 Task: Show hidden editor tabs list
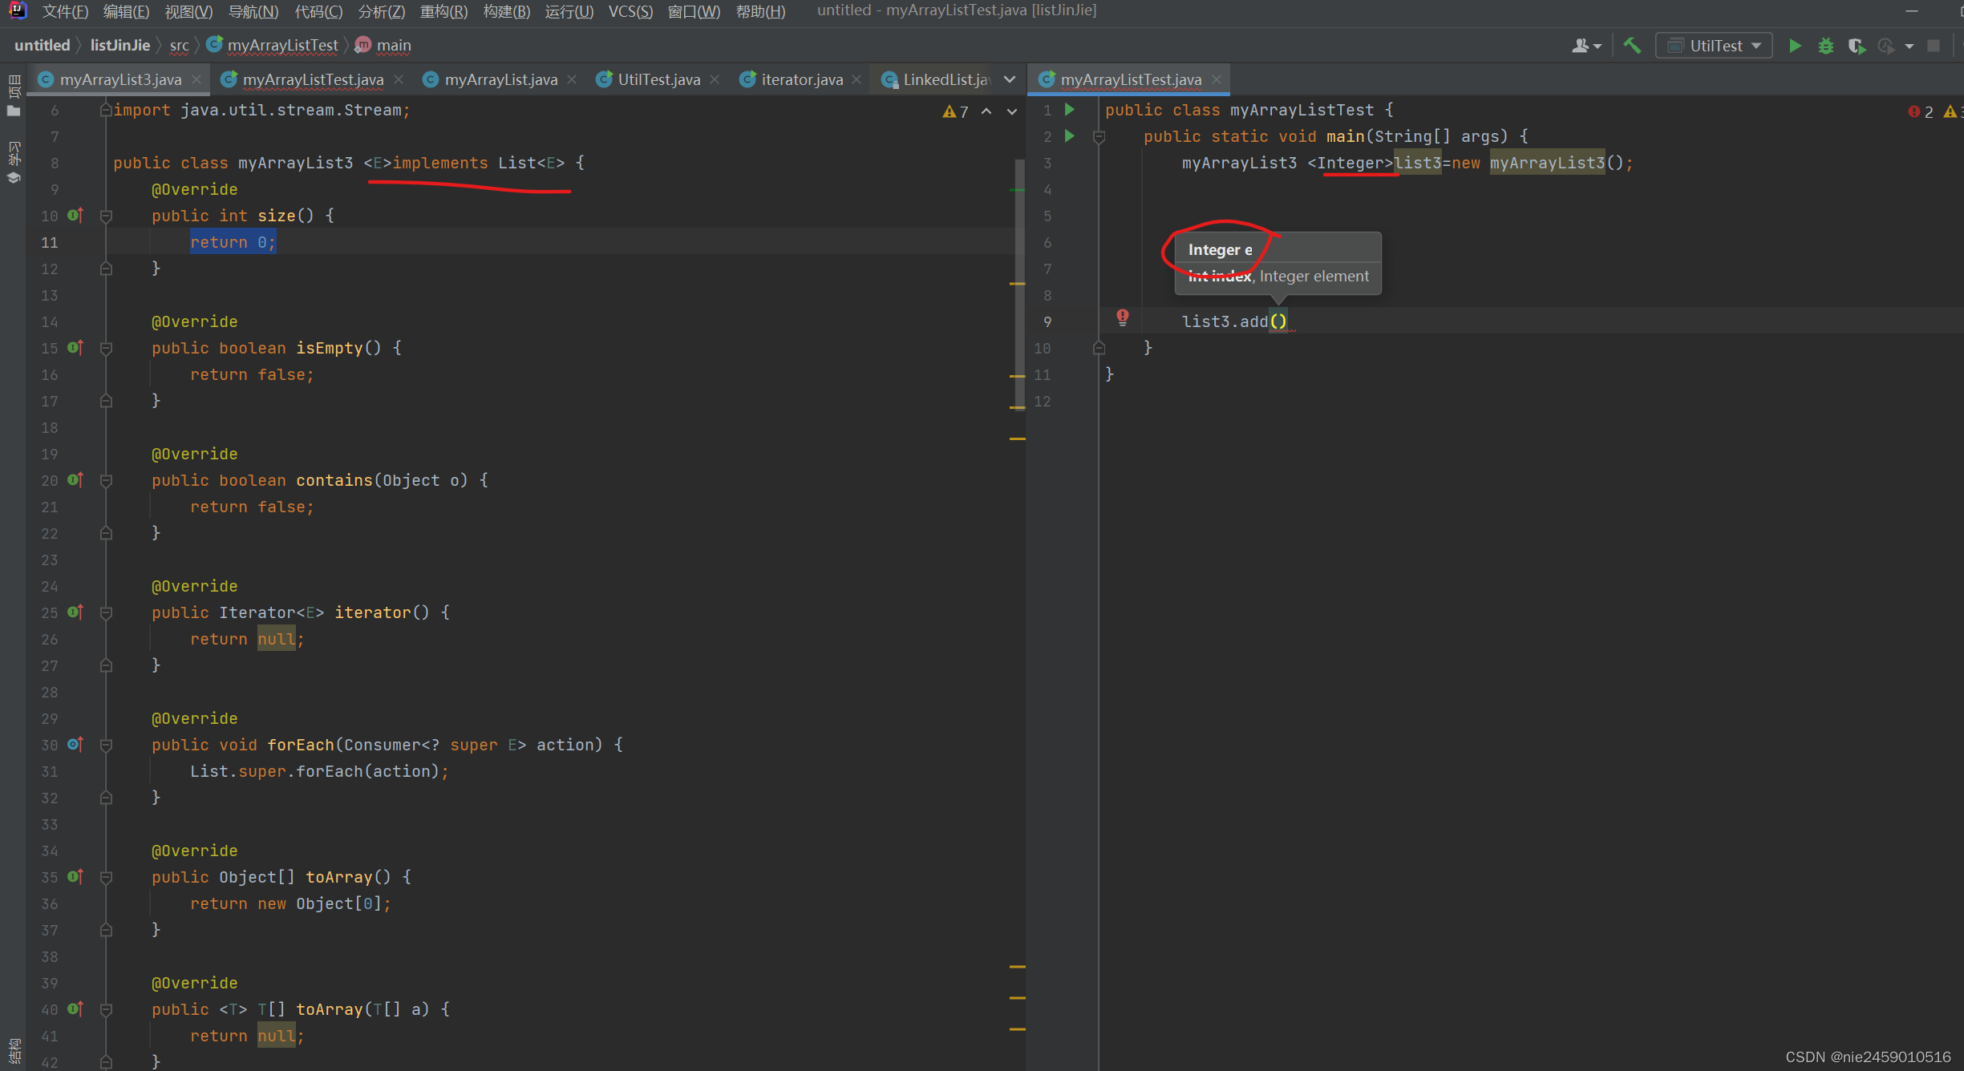pyautogui.click(x=1010, y=79)
